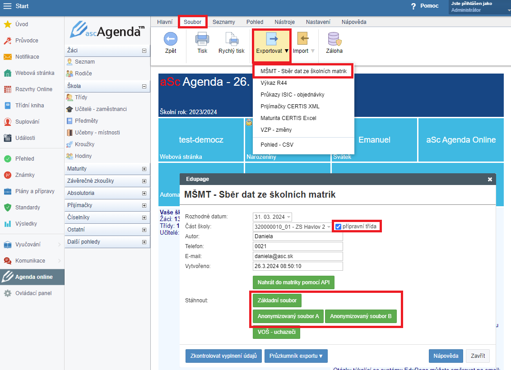Image resolution: width=511 pixels, height=370 pixels.
Task: Open Rozvrhy Online timetable icon
Action: 8,89
